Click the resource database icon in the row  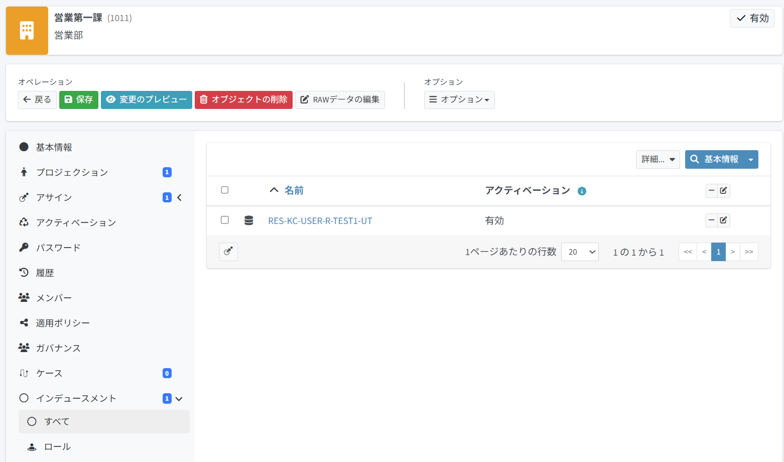248,220
